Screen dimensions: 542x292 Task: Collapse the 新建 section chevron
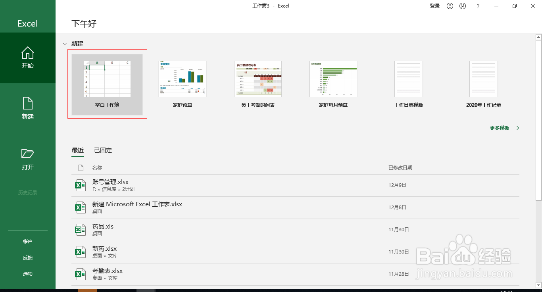(x=65, y=44)
